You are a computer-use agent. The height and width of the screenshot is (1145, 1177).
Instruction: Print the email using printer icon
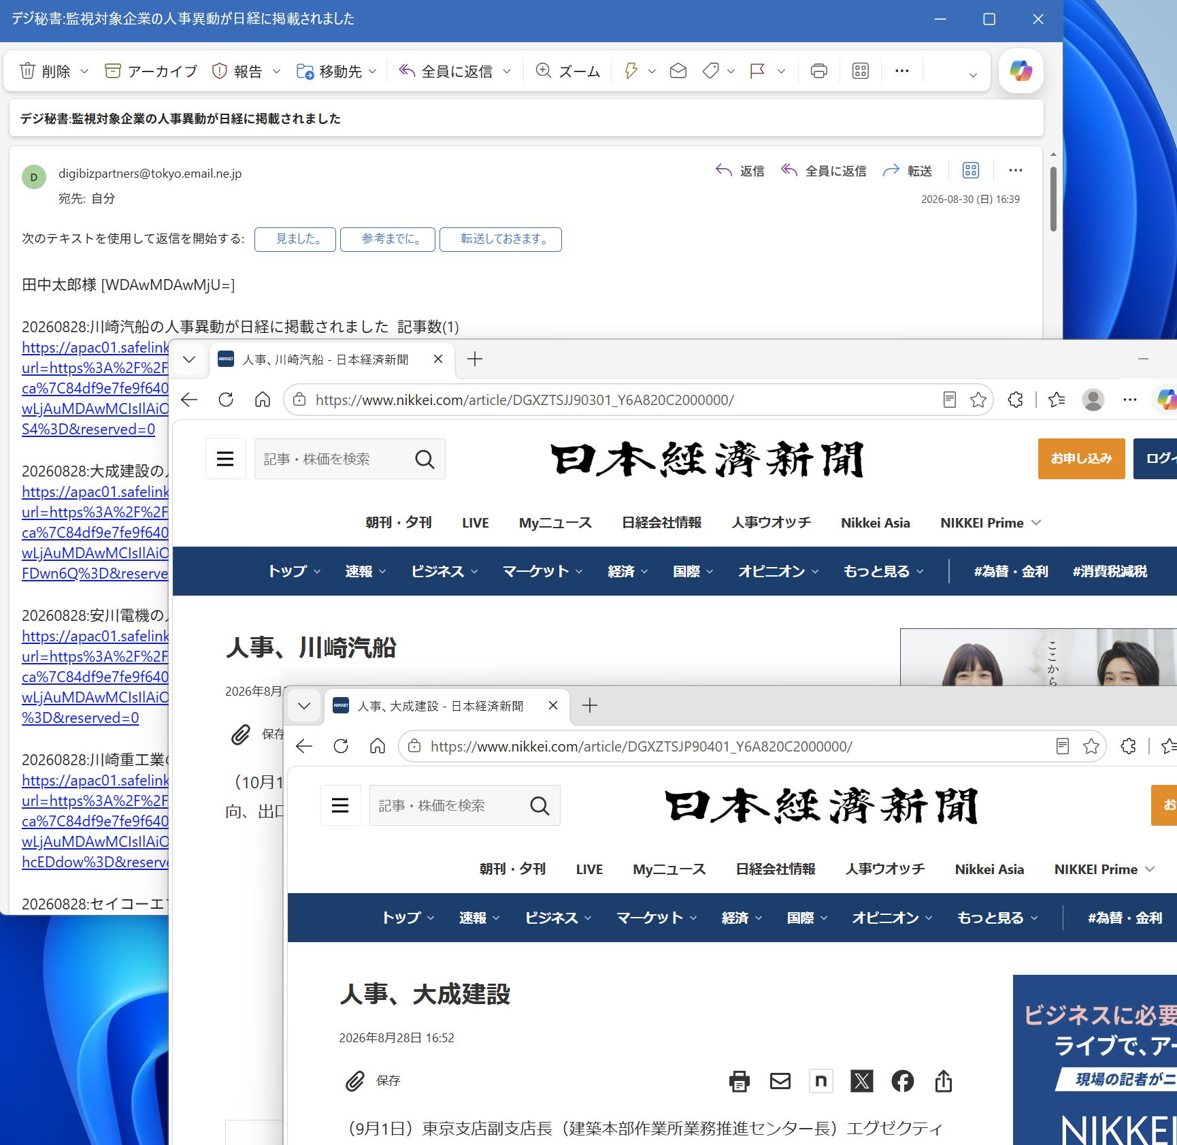click(819, 71)
